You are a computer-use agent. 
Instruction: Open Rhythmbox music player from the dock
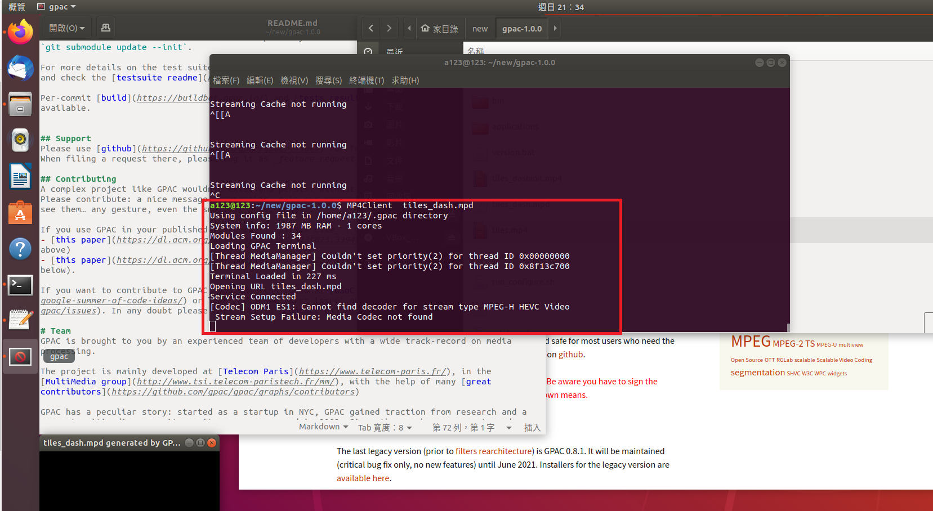[20, 140]
